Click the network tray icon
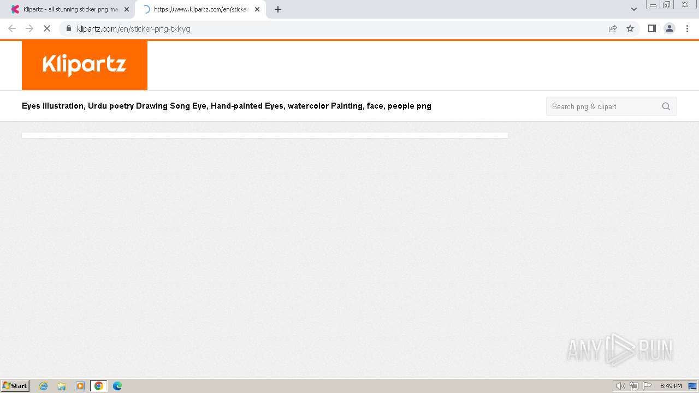 pyautogui.click(x=633, y=386)
